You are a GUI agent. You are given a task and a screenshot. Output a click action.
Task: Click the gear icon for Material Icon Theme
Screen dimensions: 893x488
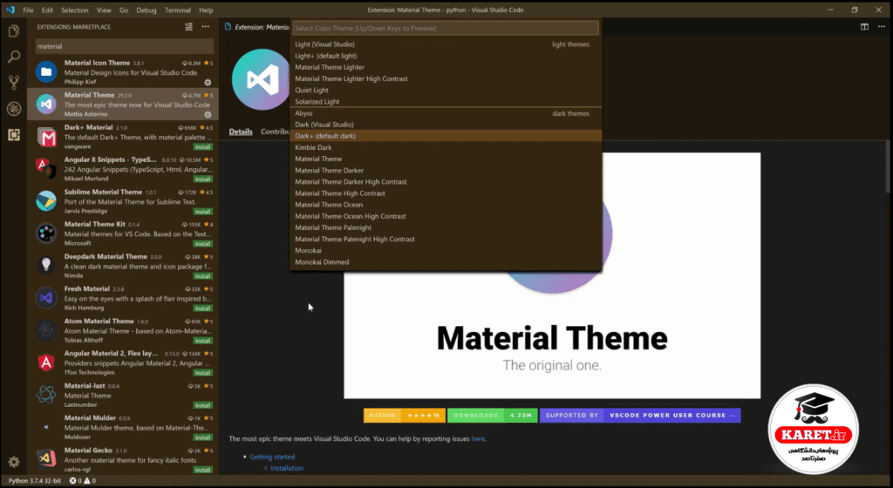(208, 83)
